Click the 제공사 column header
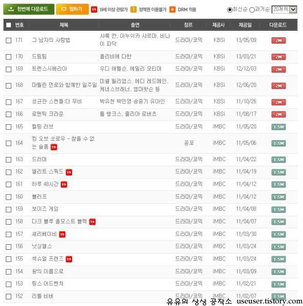Screen dimensions: 303x306 tap(218, 25)
